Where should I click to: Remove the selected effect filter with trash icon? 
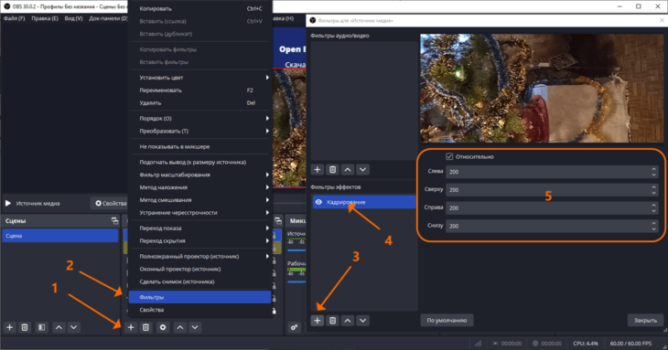[x=333, y=320]
